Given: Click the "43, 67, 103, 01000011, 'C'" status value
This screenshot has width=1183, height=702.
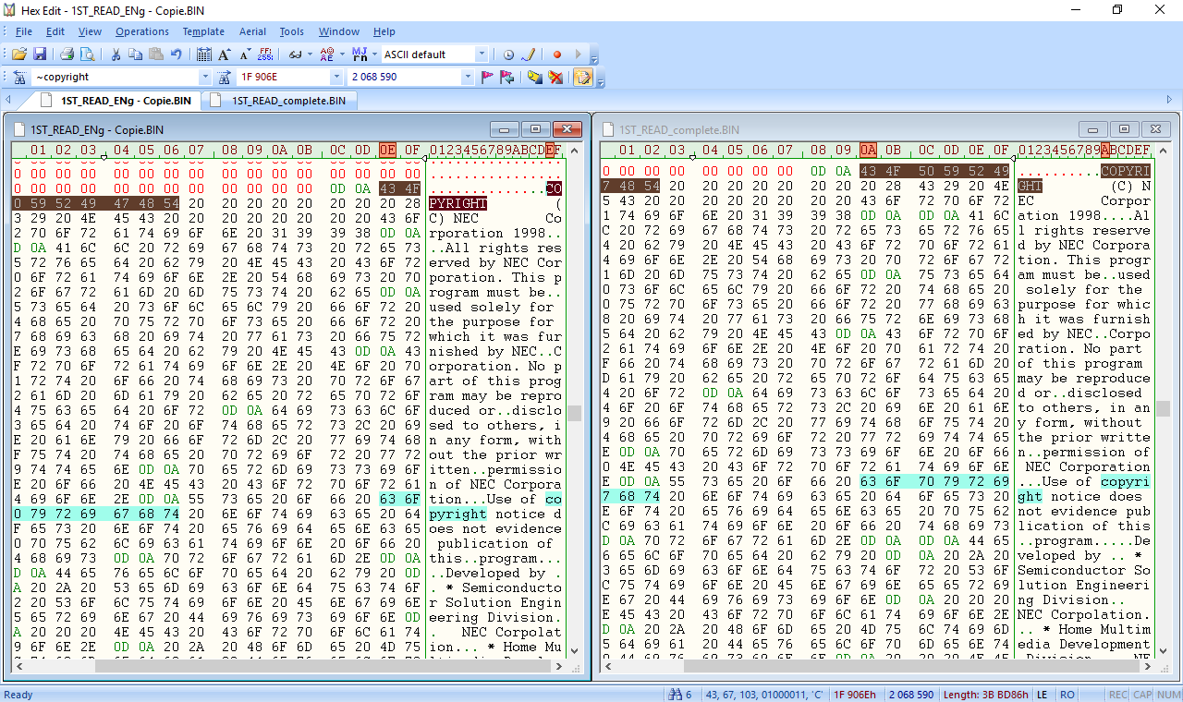Looking at the screenshot, I should pyautogui.click(x=764, y=695).
